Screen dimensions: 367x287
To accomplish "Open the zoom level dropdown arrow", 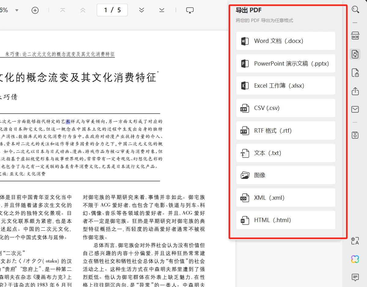I will (x=17, y=10).
